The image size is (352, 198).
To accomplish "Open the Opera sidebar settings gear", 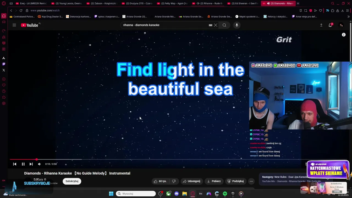I will point(4,103).
